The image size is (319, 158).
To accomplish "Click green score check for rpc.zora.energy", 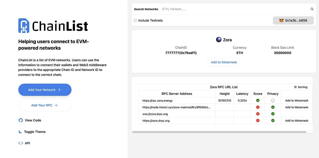I will tap(258, 100).
